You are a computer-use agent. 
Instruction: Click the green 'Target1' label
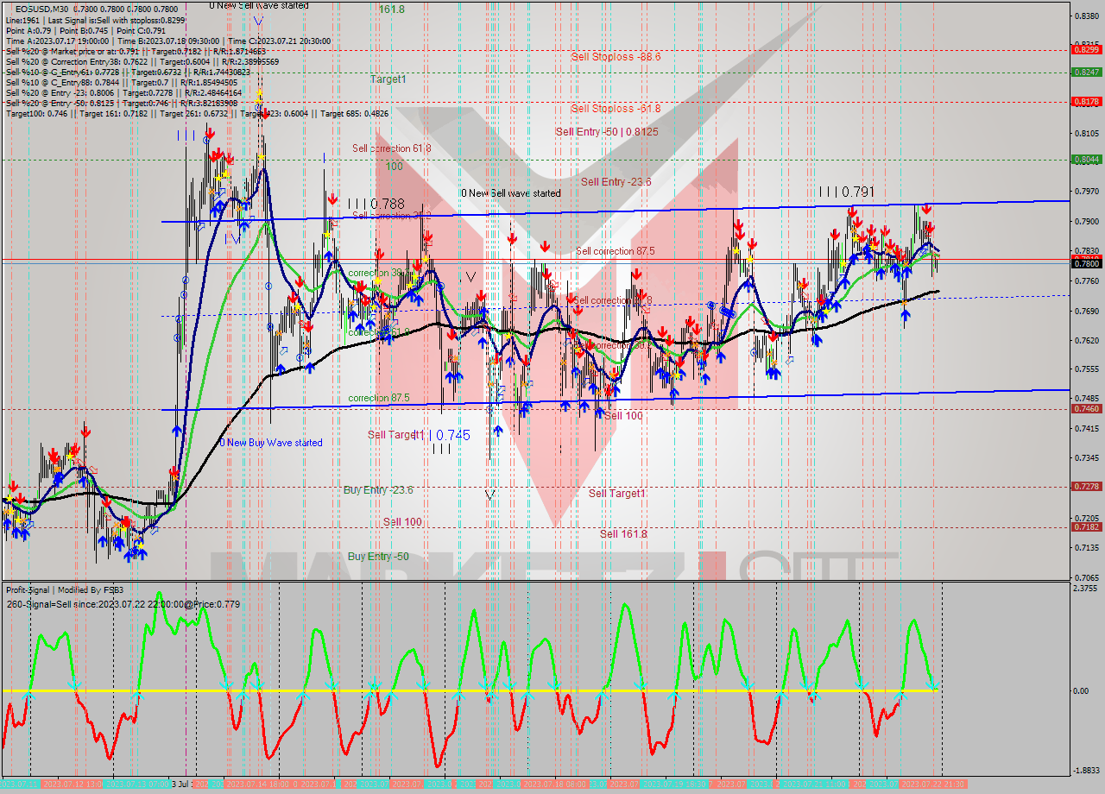click(x=388, y=79)
